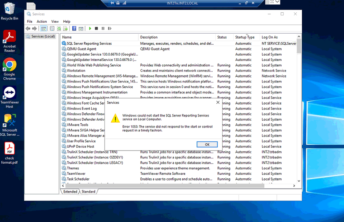
Task: Open the Recycle Bin desktop icon
Action: (x=9, y=11)
